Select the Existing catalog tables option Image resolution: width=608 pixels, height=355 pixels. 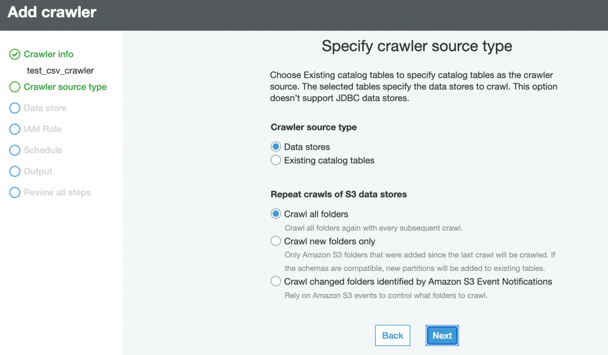(x=275, y=160)
